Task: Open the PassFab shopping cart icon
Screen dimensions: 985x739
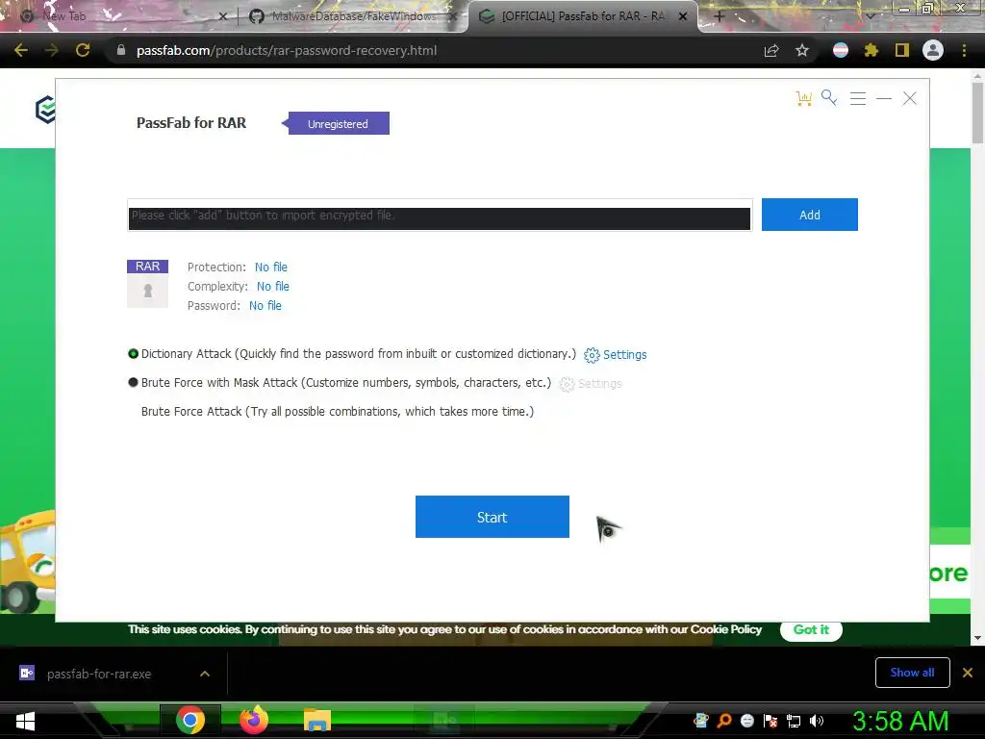Action: [803, 99]
